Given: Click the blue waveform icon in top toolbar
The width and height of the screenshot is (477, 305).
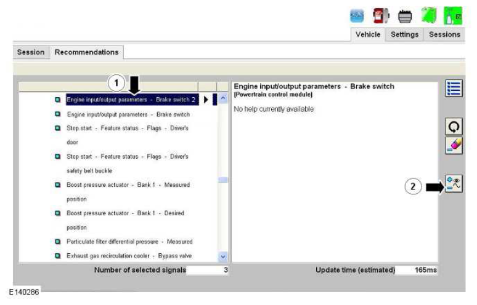Looking at the screenshot, I should (358, 15).
